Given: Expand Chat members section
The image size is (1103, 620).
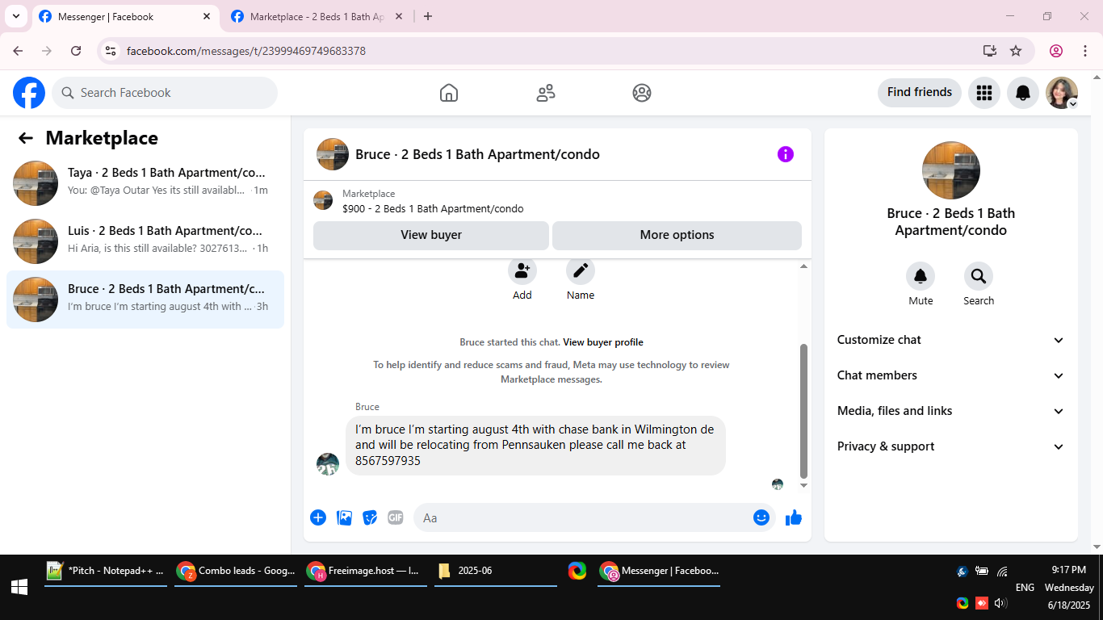Looking at the screenshot, I should pos(951,375).
